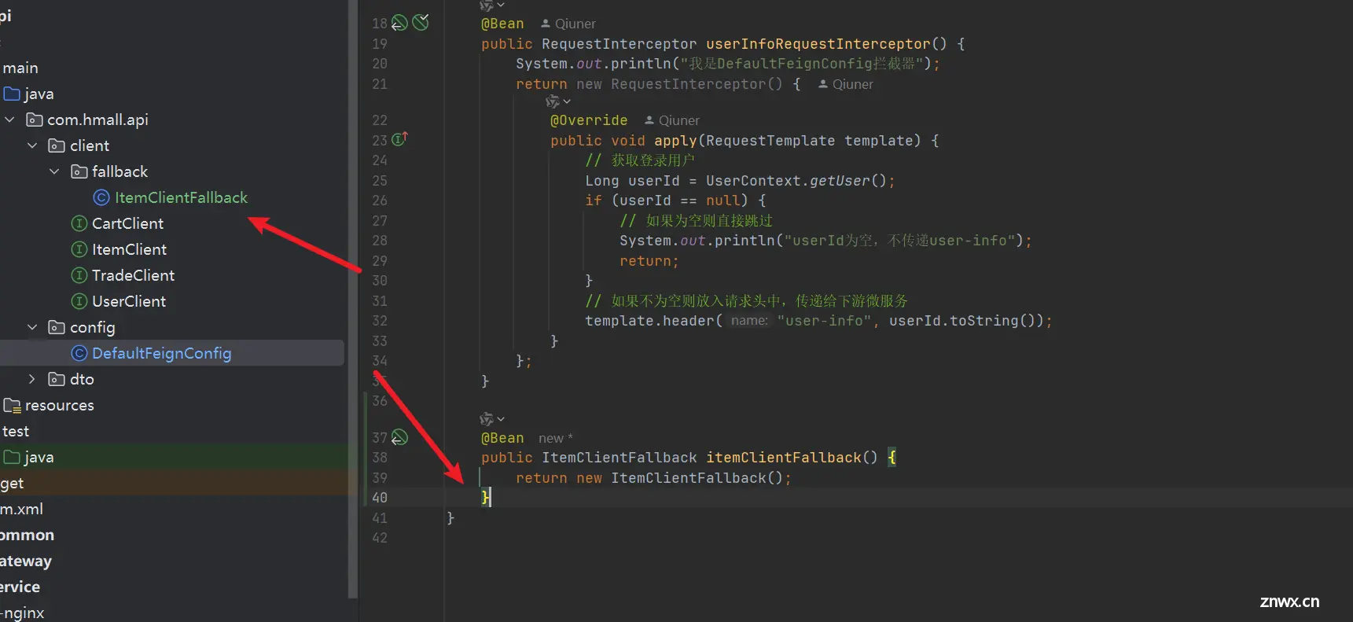This screenshot has height=622, width=1353.
Task: Click the Qiuner author hint beside @Override
Action: [679, 120]
